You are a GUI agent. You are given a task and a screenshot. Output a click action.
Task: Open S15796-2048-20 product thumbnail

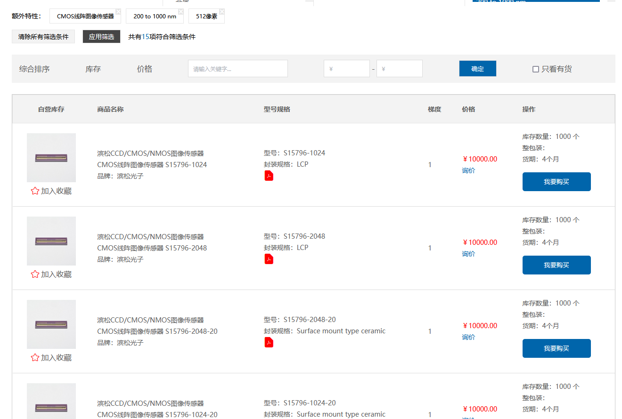tap(51, 324)
